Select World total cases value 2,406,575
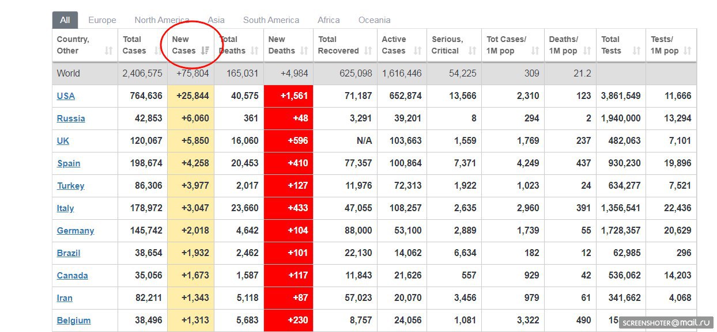This screenshot has height=332, width=717. coord(142,74)
